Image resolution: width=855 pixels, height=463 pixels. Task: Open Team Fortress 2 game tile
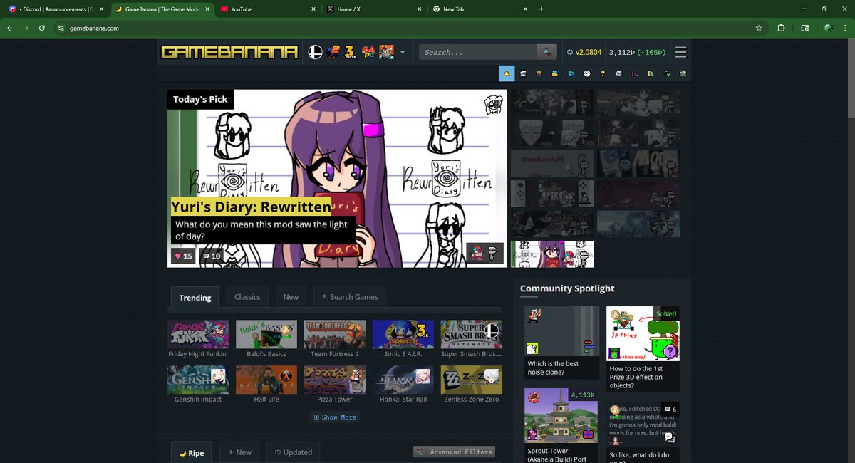tap(335, 339)
